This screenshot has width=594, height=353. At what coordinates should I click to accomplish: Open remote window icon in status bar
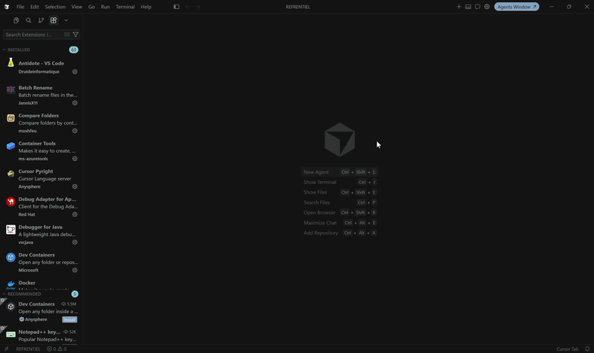coord(7,349)
